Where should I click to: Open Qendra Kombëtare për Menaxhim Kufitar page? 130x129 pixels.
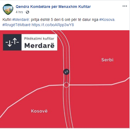click(x=53, y=7)
